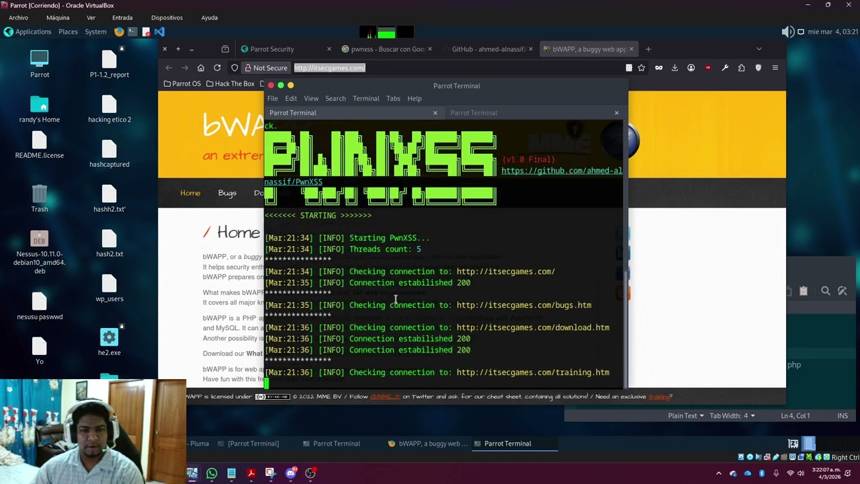Click the Not Secure site identity indicator
860x484 pixels.
[265, 68]
